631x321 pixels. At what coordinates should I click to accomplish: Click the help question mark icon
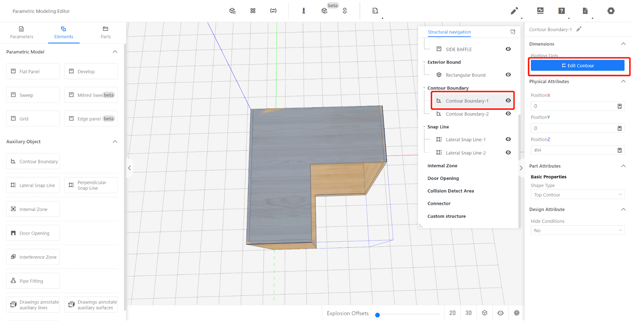click(562, 11)
